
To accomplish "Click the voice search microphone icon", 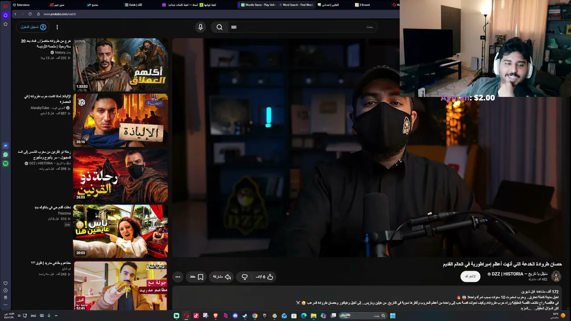I will (x=200, y=27).
